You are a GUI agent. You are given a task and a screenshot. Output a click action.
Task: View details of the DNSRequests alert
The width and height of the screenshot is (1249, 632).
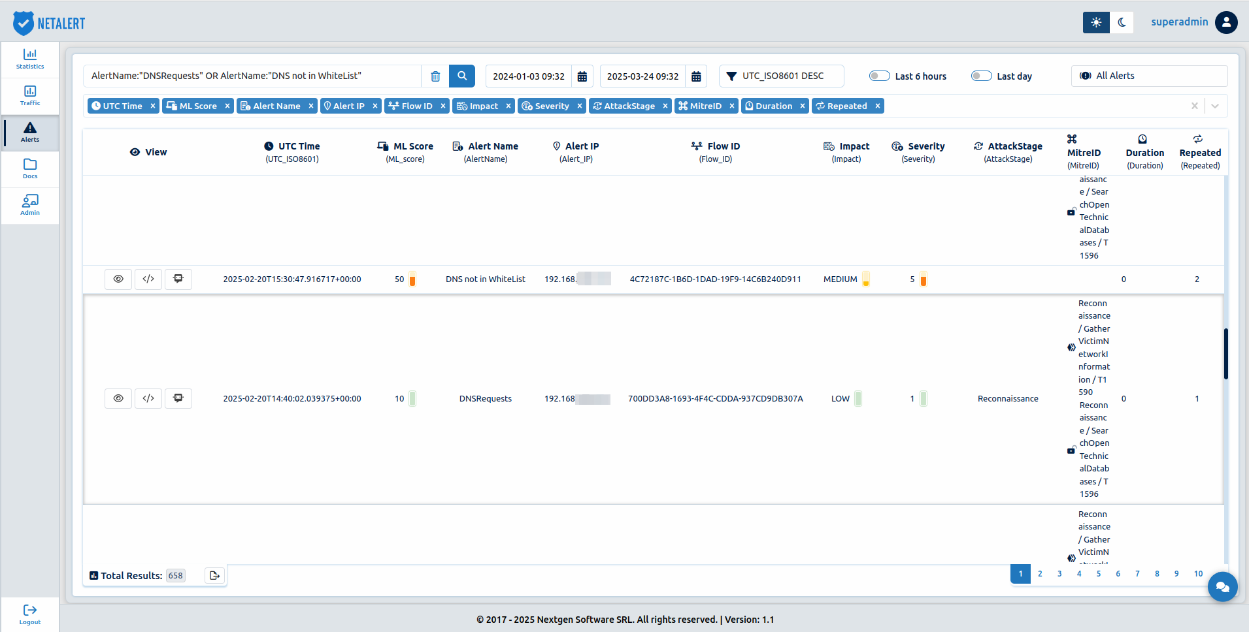click(x=118, y=398)
